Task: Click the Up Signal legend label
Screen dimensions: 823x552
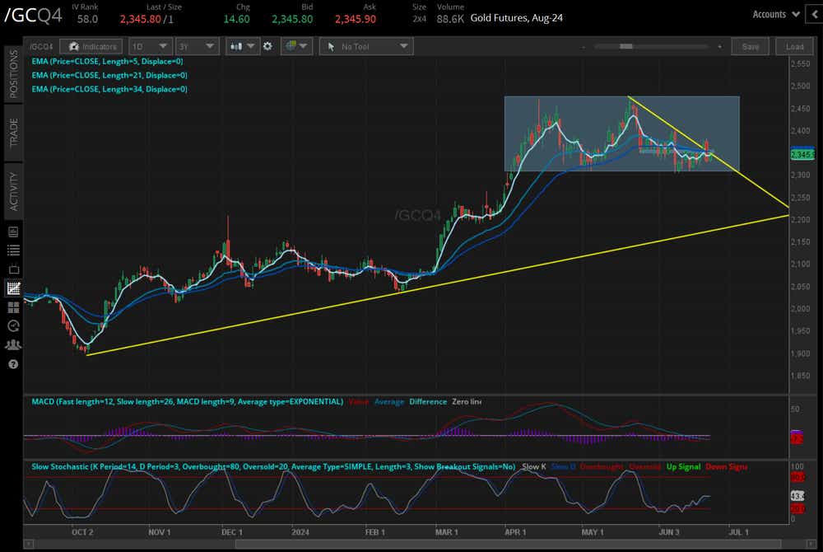Action: (683, 466)
